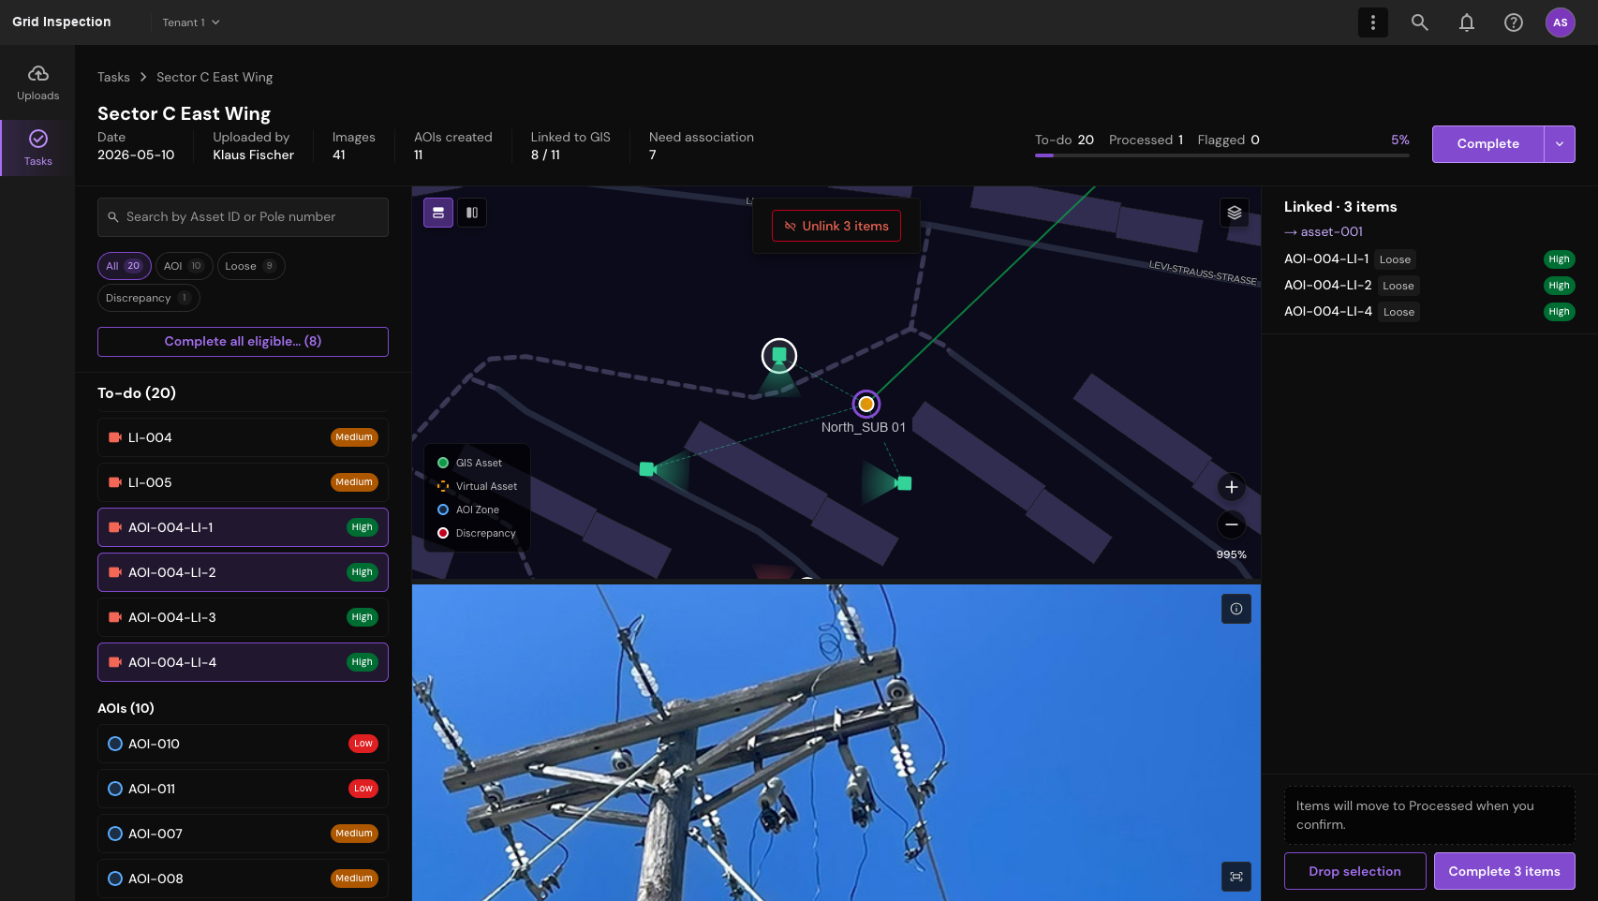Select the North_SUB 01 asset marker
The image size is (1598, 901).
(866, 405)
